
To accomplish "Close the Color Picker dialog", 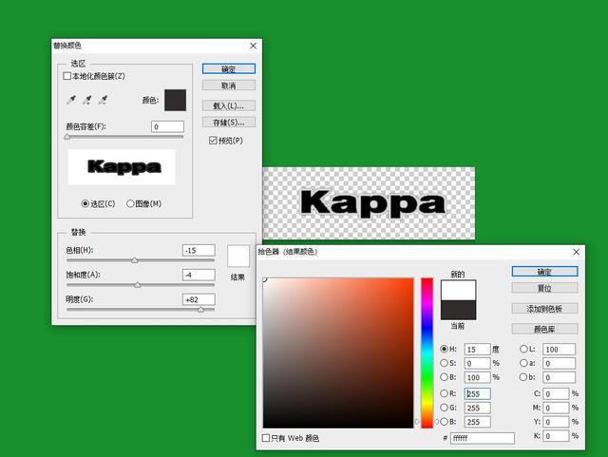I will 577,252.
